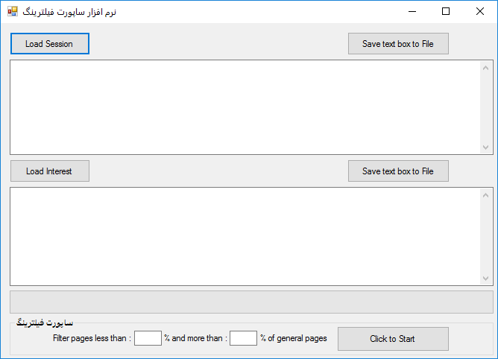The image size is (498, 359).
Task: Minimize the application window
Action: (x=412, y=12)
